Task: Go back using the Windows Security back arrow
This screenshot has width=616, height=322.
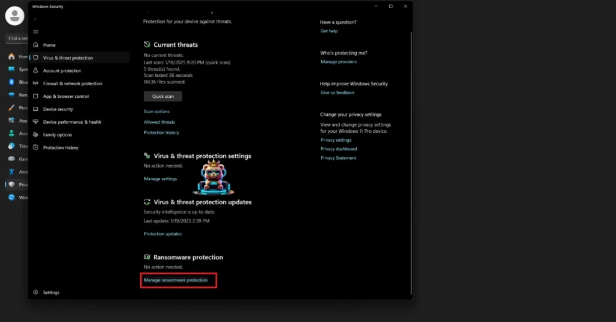Action: pos(35,19)
